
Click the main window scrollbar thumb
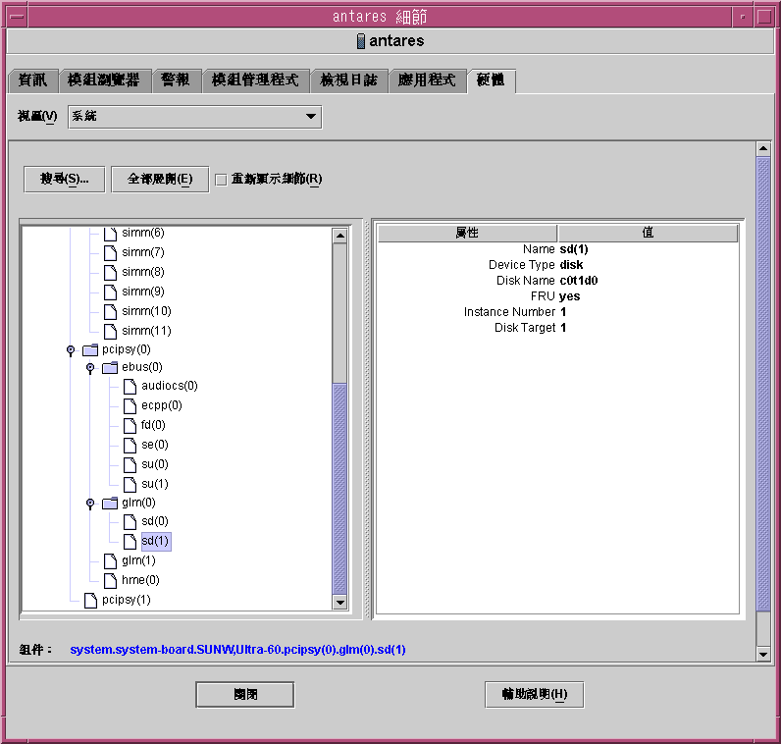[763, 384]
